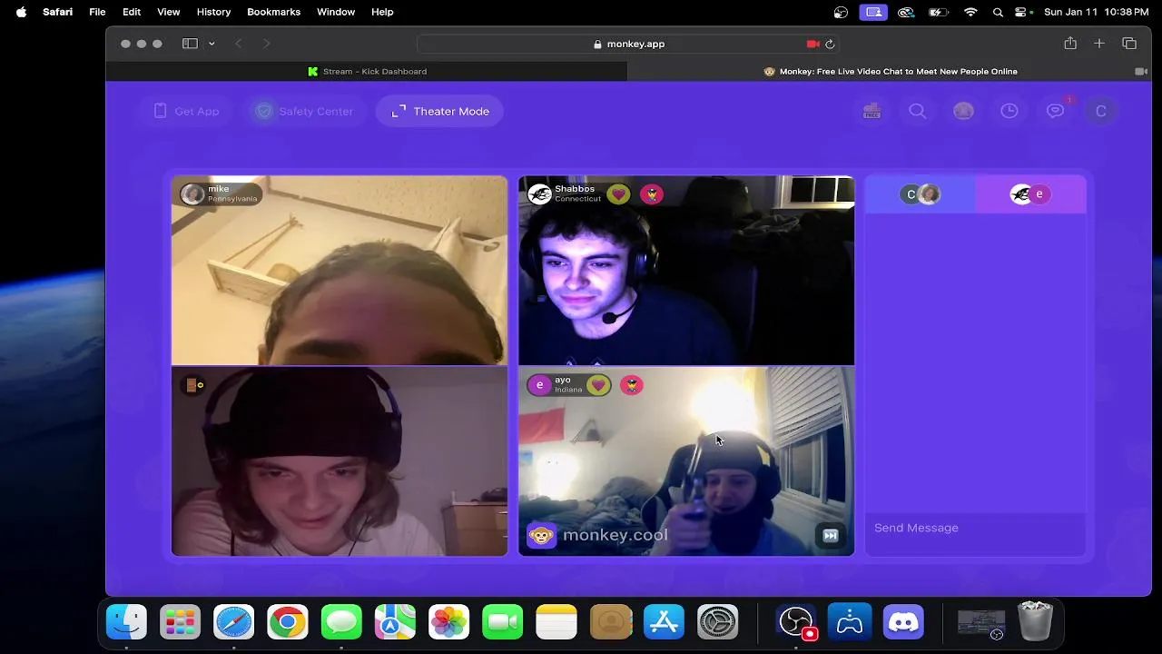Go back in Safari
The image size is (1162, 654).
(238, 44)
